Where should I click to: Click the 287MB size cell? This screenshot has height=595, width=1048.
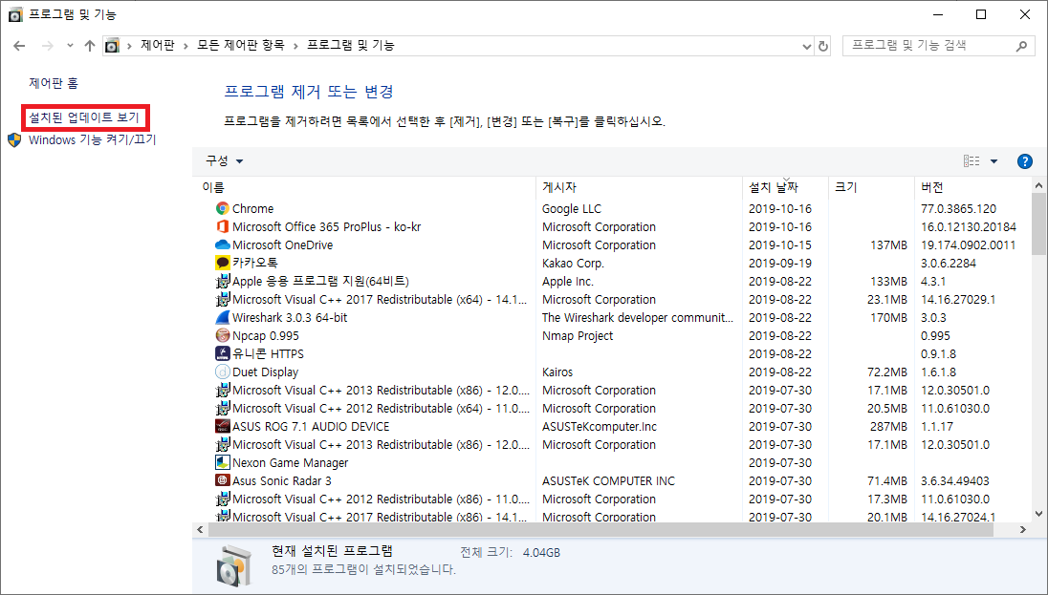click(888, 426)
